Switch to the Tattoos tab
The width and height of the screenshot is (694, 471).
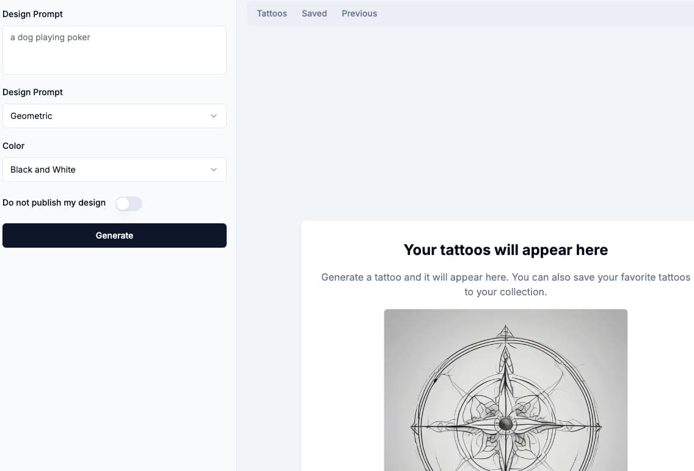coord(272,13)
